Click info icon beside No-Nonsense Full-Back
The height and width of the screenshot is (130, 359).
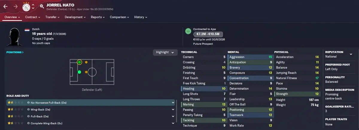click(28, 103)
